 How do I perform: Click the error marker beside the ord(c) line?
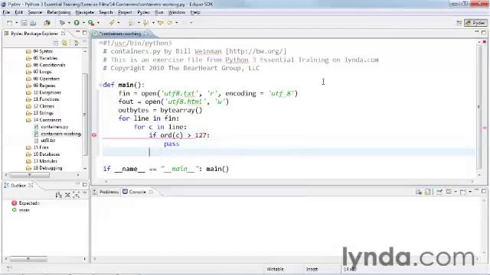coord(94,135)
